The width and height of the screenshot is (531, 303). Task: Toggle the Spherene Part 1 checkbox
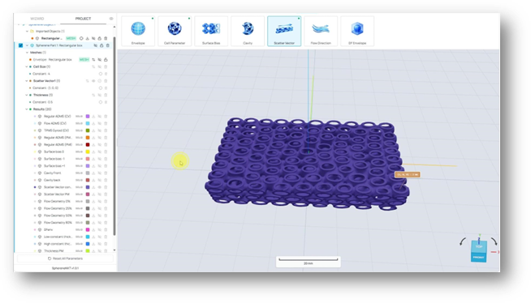pyautogui.click(x=20, y=45)
